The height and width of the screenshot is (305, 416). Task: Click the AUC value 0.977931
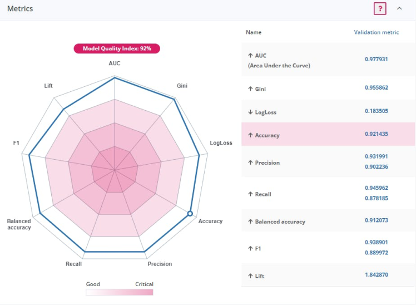tap(376, 59)
